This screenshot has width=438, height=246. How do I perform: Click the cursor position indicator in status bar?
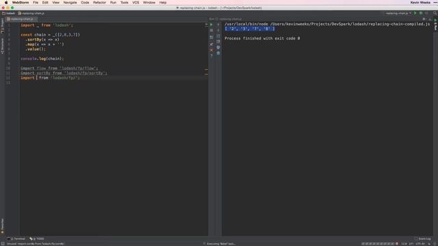coord(404,244)
